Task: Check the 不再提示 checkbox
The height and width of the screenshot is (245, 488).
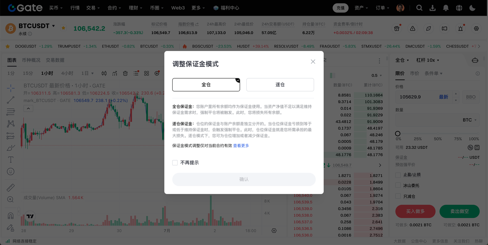Action: (x=175, y=162)
